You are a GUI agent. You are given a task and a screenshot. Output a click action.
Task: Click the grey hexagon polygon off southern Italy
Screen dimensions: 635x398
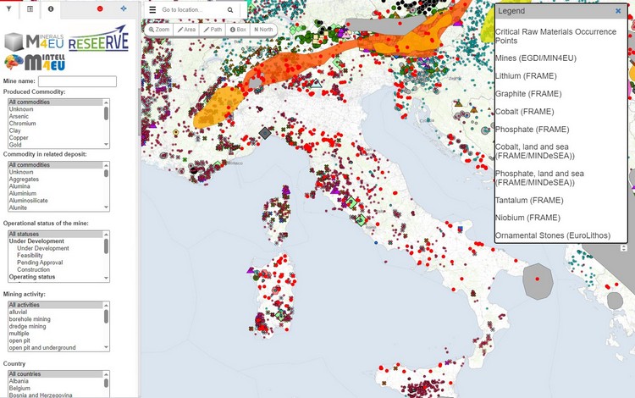[538, 281]
